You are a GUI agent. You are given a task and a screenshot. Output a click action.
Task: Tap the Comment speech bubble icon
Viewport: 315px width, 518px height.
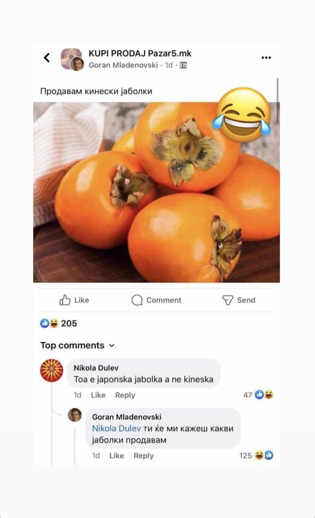point(137,301)
